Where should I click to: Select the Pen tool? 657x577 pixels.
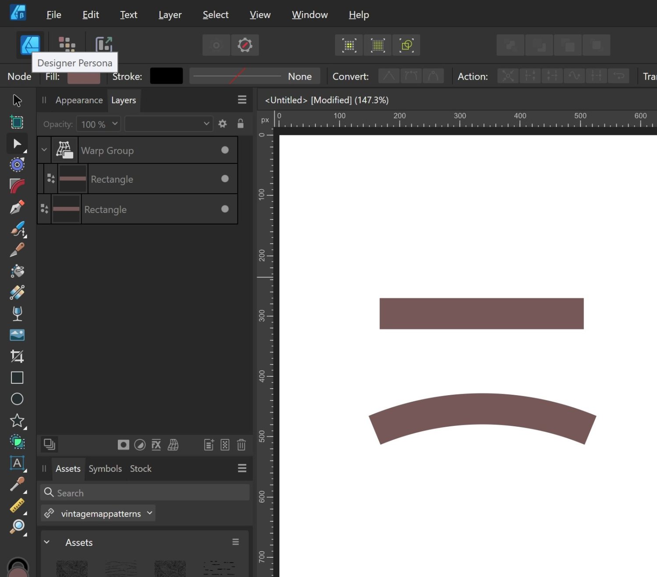(17, 208)
